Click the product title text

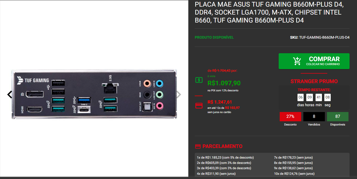269,12
